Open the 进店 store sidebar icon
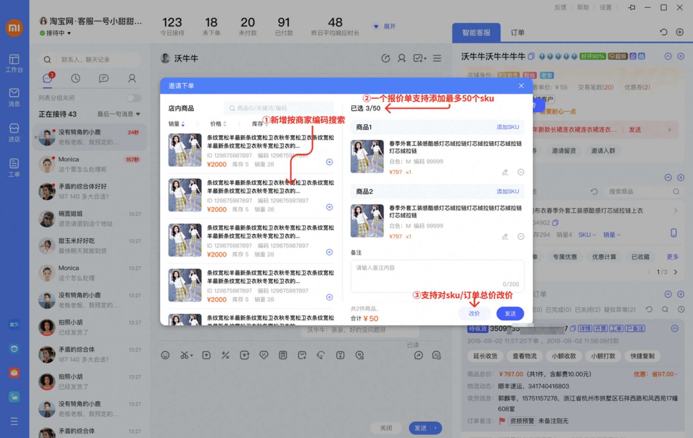The width and height of the screenshot is (693, 438). [14, 132]
